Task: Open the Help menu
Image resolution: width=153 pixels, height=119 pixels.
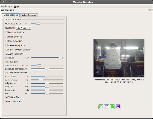Action: coord(16,6)
